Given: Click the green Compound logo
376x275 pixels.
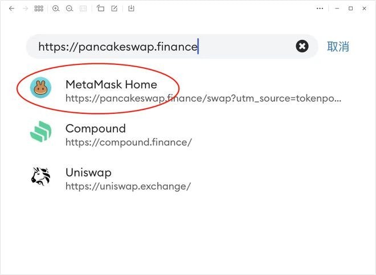Looking at the screenshot, I should [41, 132].
